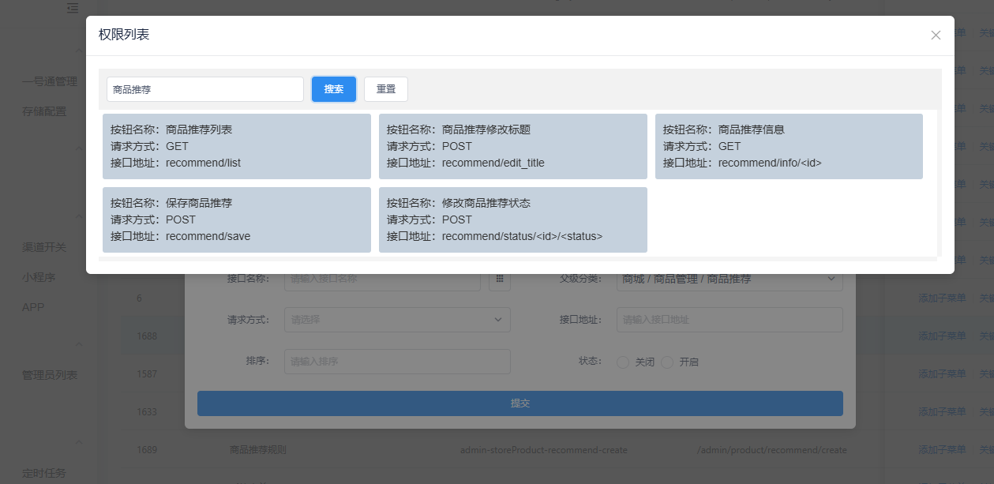Click the 重置 button
The height and width of the screenshot is (484, 994).
pyautogui.click(x=386, y=89)
